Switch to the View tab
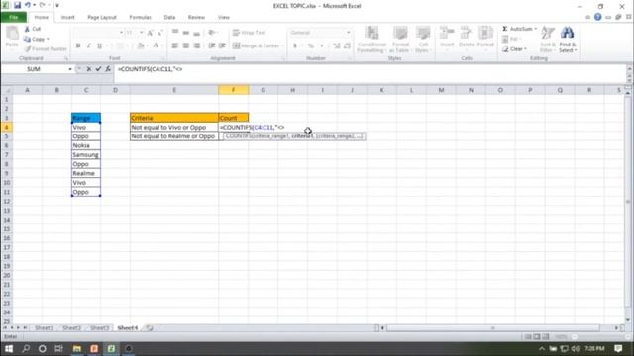This screenshot has width=634, height=356. pyautogui.click(x=223, y=17)
